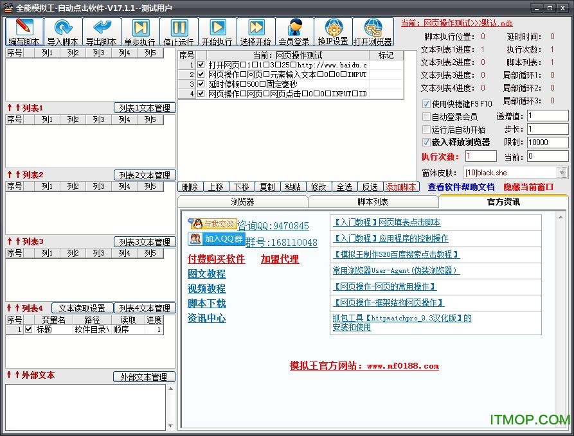Toggle 嵌入释放浏览器 checkbox

point(426,143)
